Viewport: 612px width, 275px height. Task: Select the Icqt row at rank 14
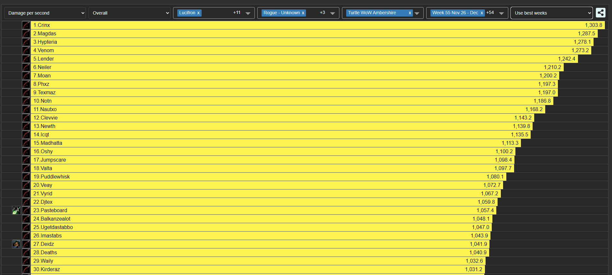pos(281,134)
